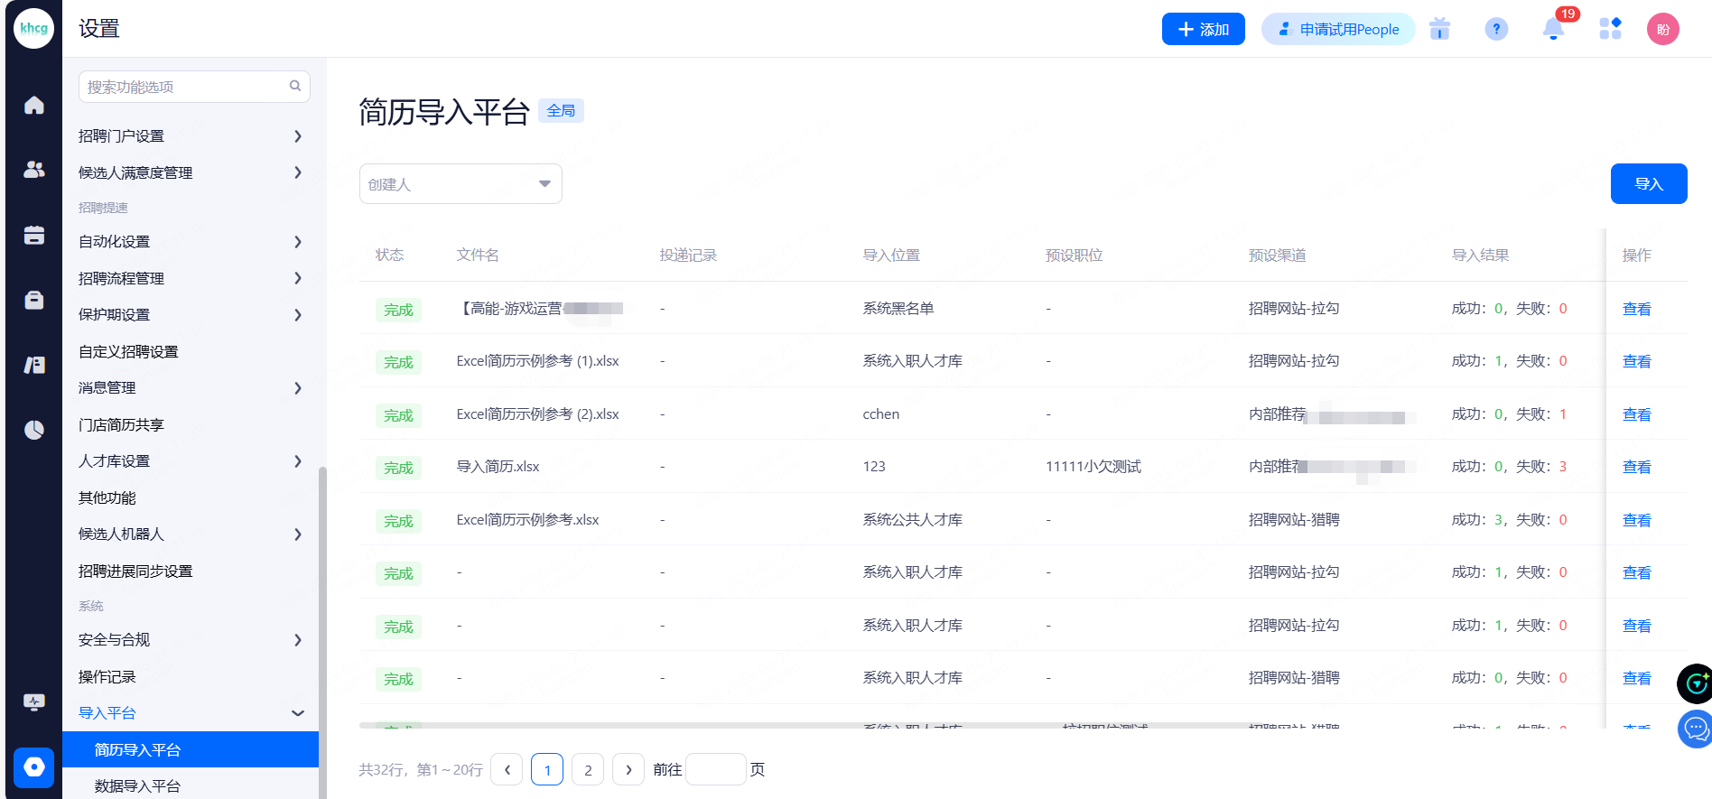1712x799 pixels.
Task: Click 查看 for 导入简历.xlsx row
Action: [1636, 468]
